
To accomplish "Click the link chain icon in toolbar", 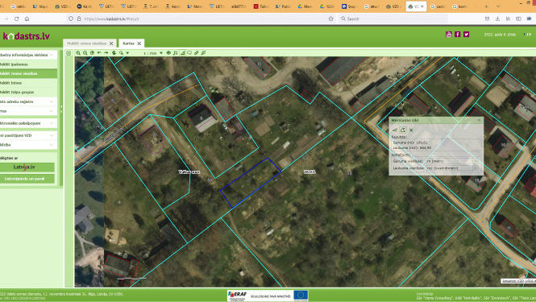I will (x=196, y=53).
